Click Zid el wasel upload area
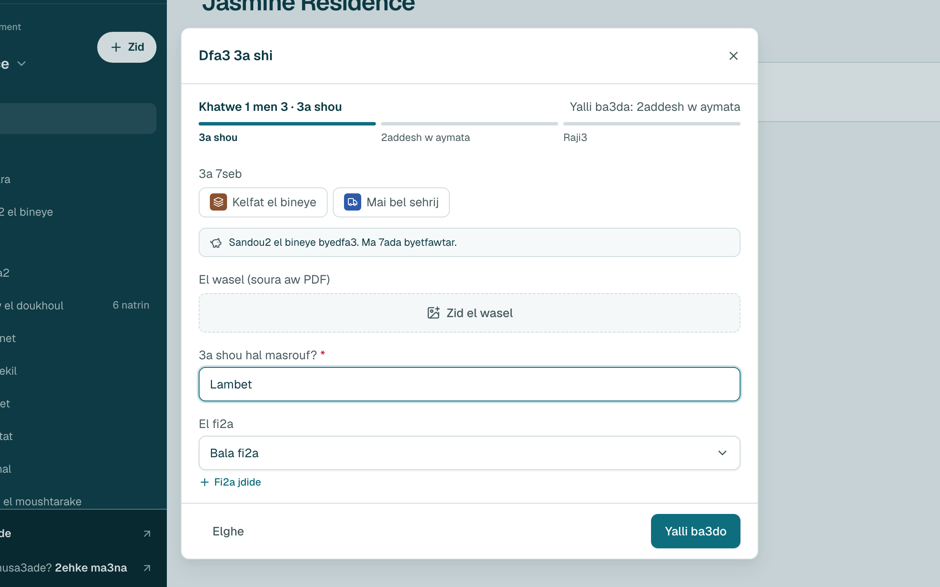940x587 pixels. coord(470,313)
